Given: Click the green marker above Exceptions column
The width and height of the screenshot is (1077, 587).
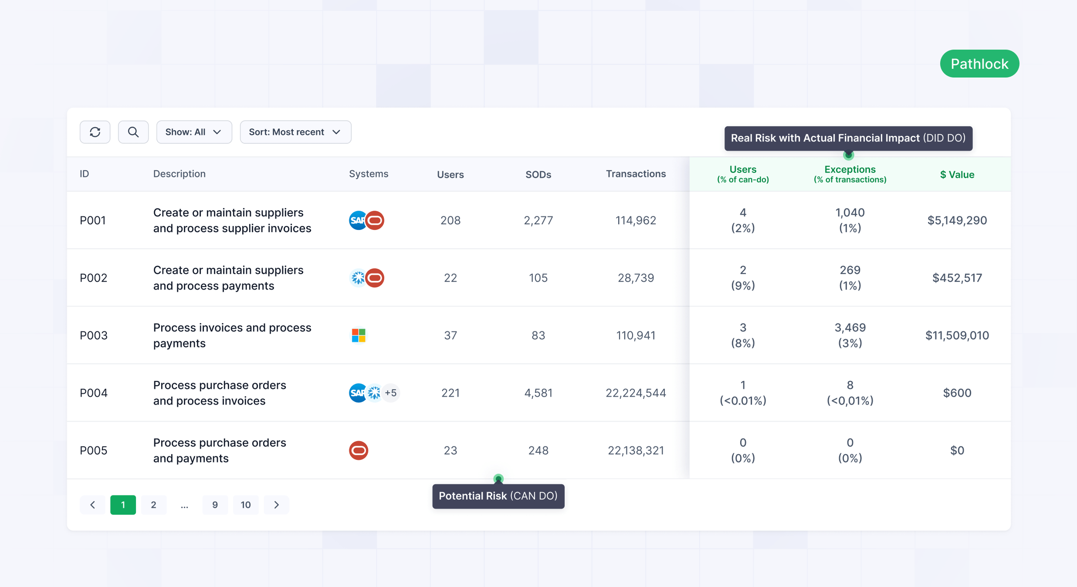Looking at the screenshot, I should tap(848, 155).
